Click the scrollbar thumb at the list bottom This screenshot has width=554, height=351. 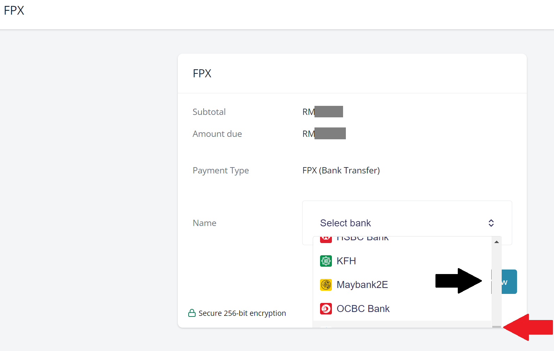coord(496,327)
